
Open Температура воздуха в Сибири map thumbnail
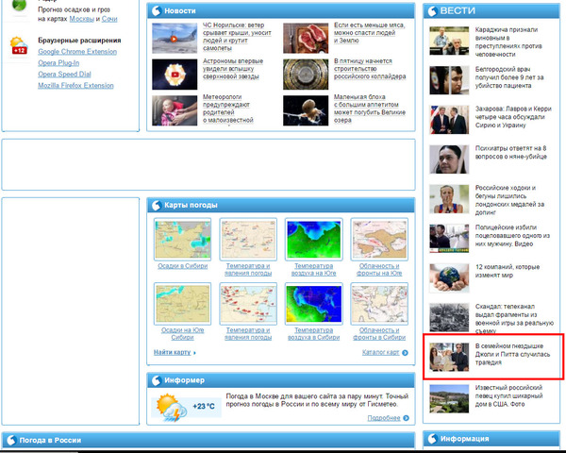pos(314,304)
